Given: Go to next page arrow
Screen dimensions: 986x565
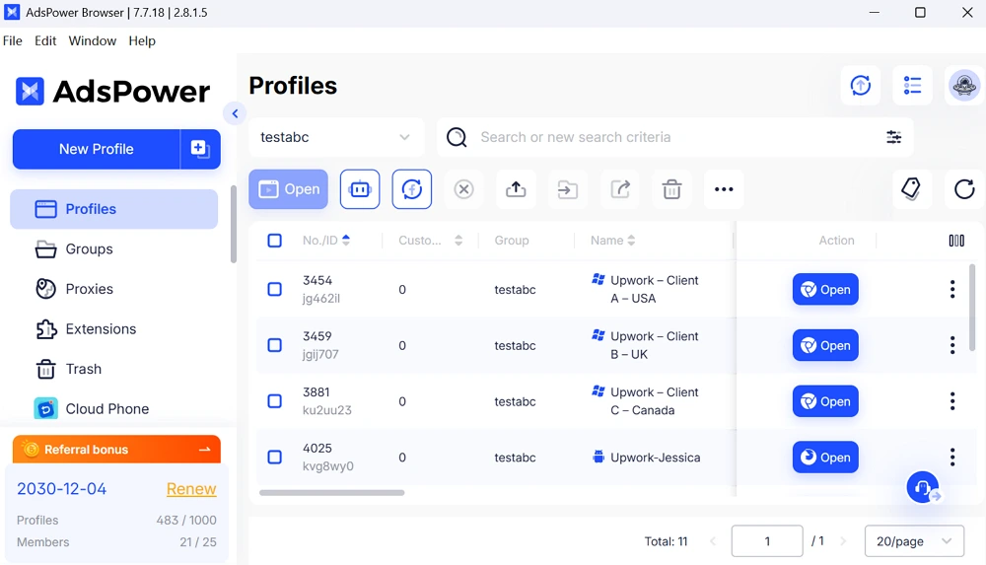Looking at the screenshot, I should [843, 541].
